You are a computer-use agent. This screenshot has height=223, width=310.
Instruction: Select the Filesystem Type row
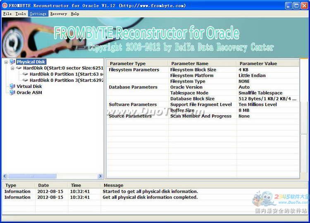tap(203, 81)
